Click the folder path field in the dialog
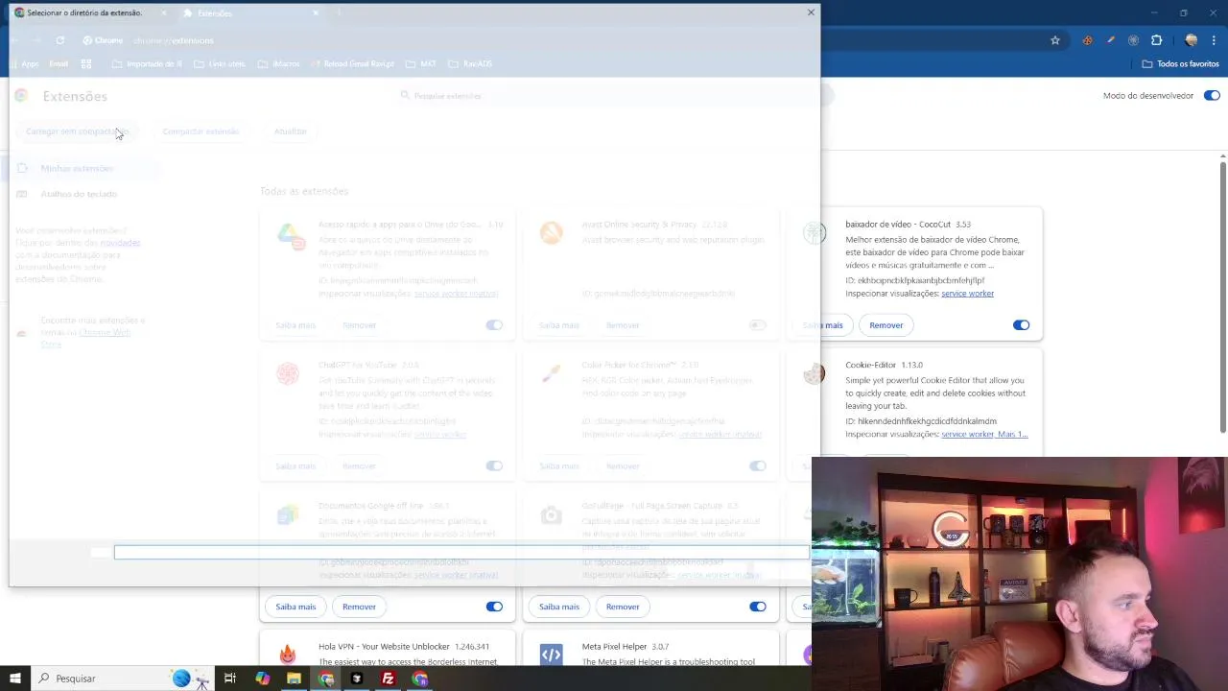This screenshot has width=1228, height=691. coord(461,552)
